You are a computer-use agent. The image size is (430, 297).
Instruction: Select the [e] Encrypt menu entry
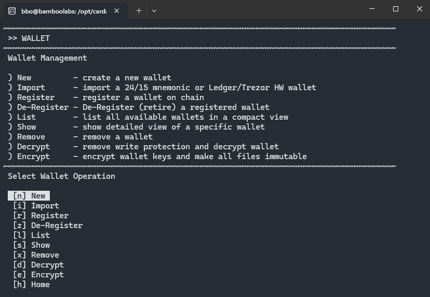38,275
